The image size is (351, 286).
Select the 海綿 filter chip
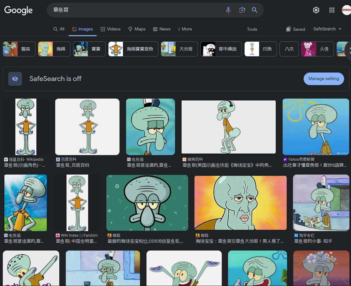(54, 49)
